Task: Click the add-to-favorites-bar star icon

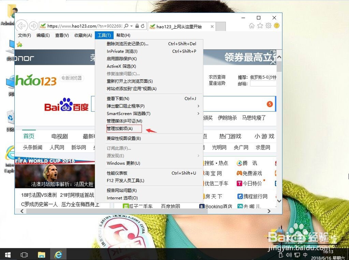Action: point(20,45)
